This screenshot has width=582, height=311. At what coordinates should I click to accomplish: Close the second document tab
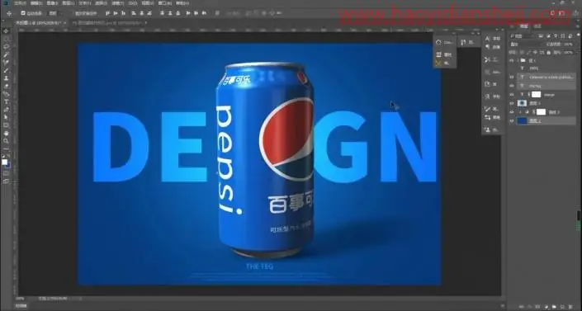coord(146,23)
